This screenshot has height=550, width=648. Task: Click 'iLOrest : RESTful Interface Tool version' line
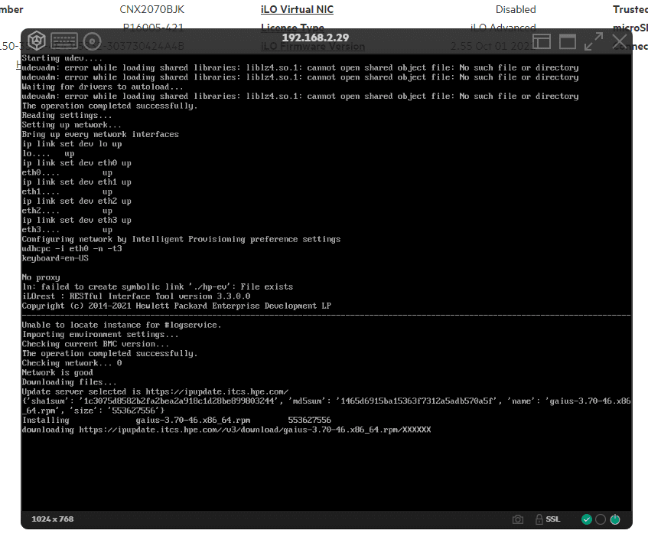coord(136,296)
